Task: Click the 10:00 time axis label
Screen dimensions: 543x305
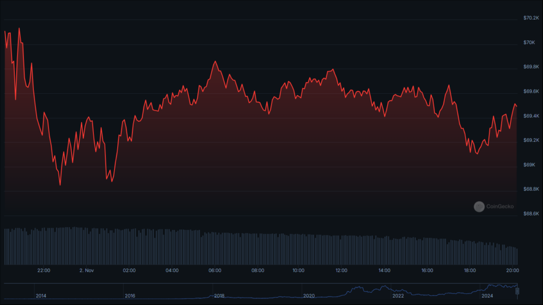Action: click(x=298, y=271)
